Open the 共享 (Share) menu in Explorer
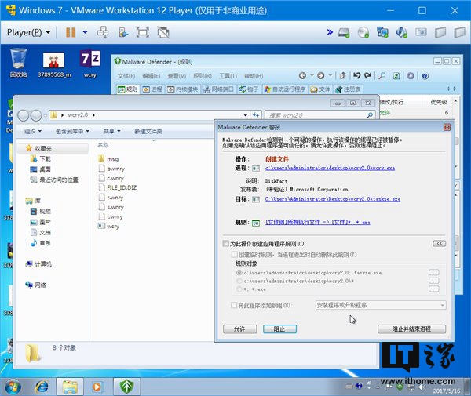 click(113, 131)
